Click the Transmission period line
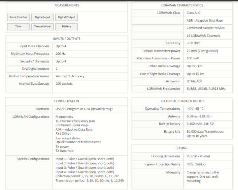Screen dimensions: 238x190 (90, 181)
